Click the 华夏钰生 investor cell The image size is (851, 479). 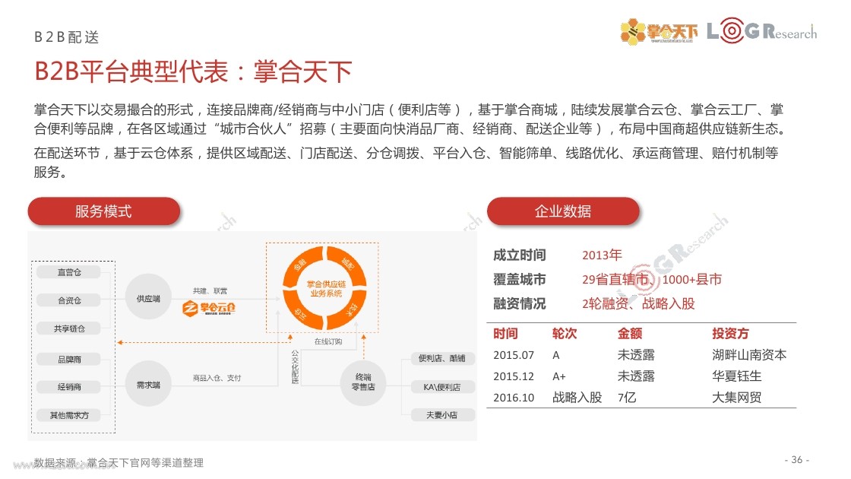[x=736, y=376]
